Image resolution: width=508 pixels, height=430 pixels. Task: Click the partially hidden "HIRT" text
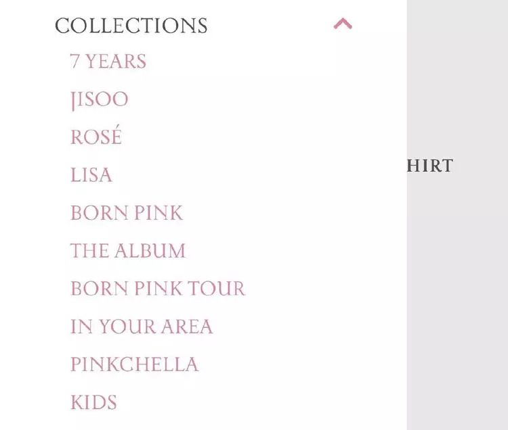pyautogui.click(x=430, y=166)
